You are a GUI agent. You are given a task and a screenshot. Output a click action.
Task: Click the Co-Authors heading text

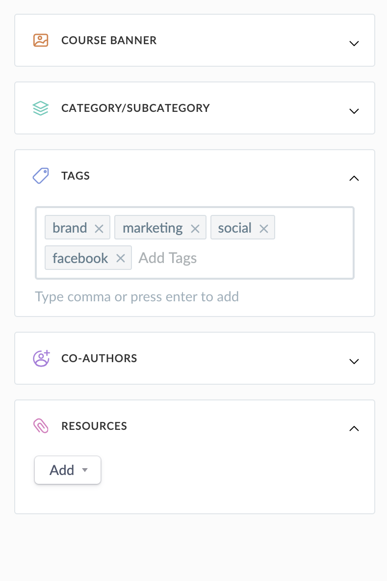[99, 358]
